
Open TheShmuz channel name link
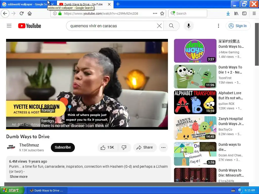(29, 145)
